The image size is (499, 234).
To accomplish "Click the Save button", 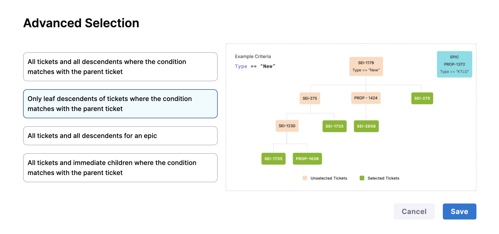I will pyautogui.click(x=459, y=211).
